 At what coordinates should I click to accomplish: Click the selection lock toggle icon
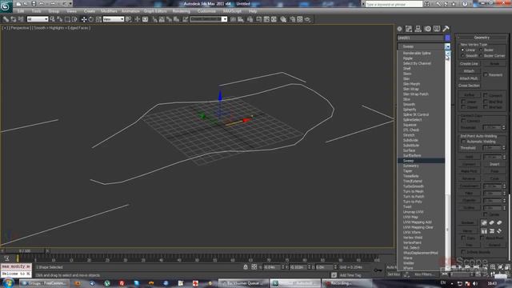(x=246, y=266)
